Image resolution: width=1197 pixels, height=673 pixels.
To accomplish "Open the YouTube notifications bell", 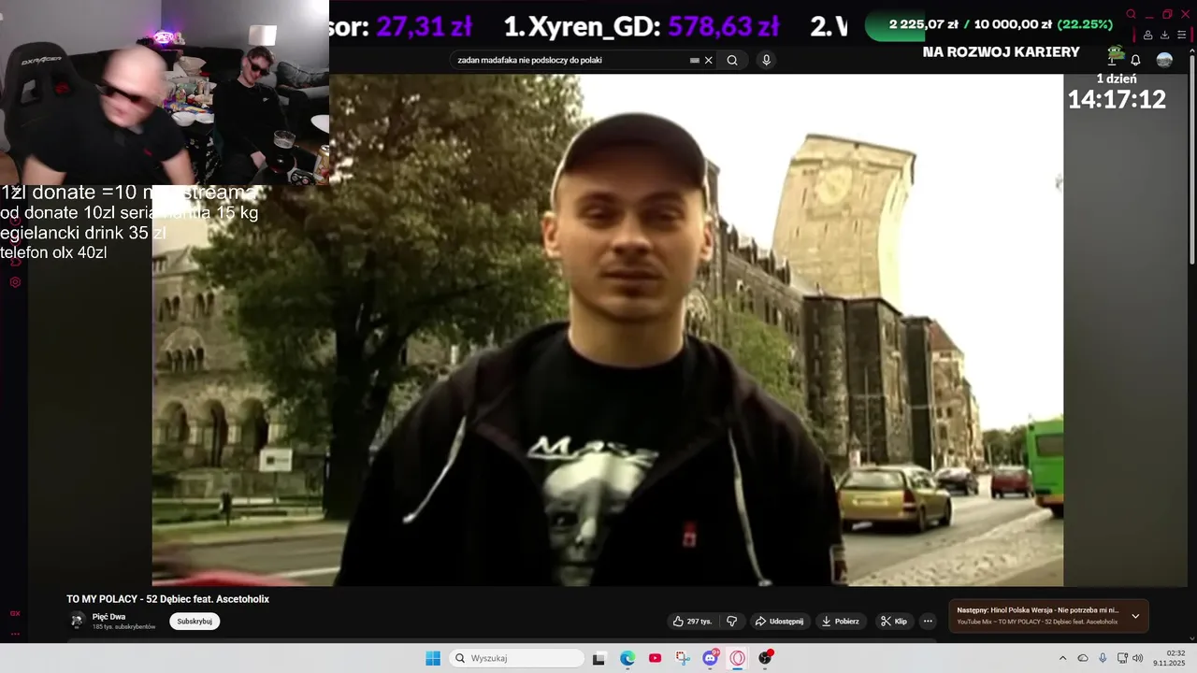I will 1135,60.
